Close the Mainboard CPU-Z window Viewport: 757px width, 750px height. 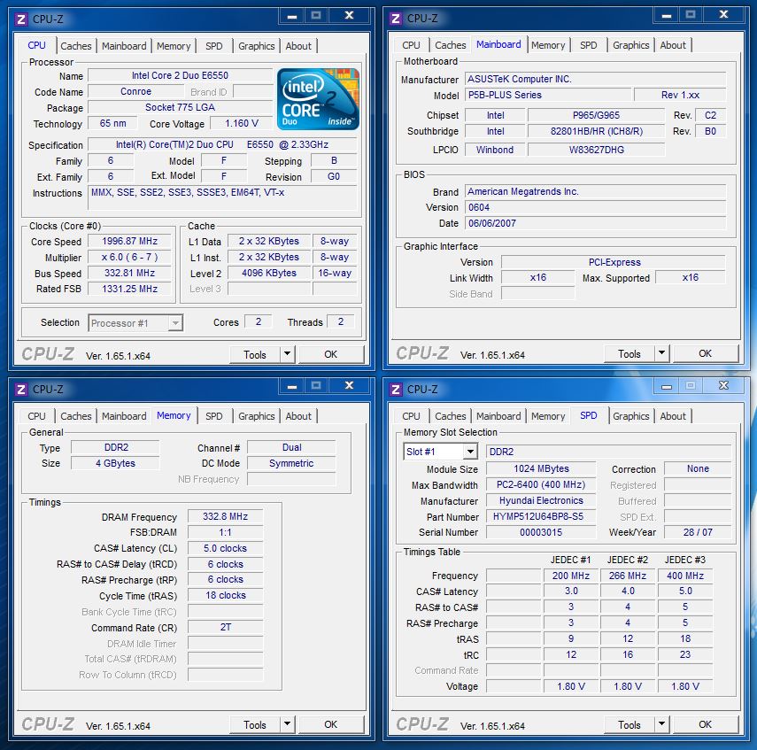tap(723, 15)
